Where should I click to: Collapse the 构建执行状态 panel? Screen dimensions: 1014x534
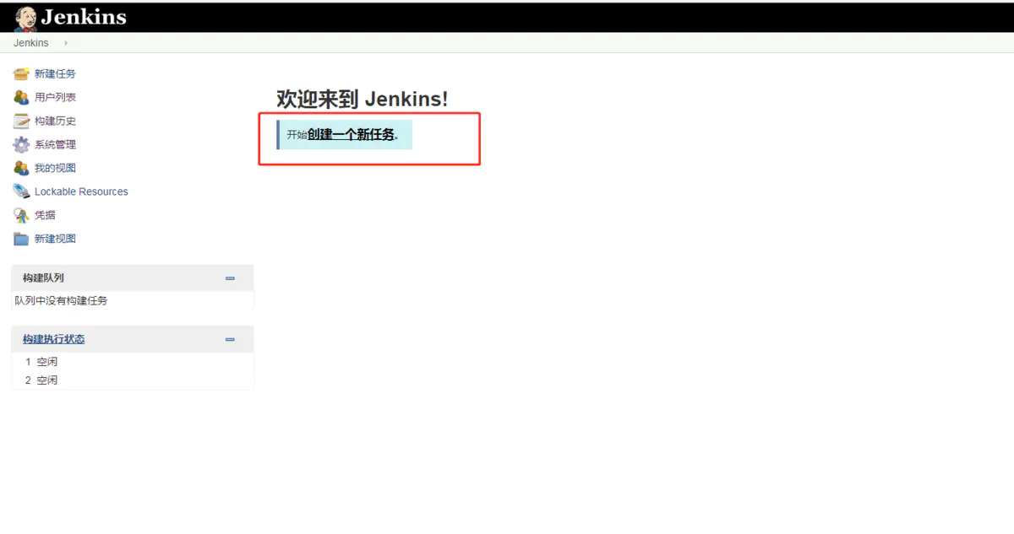coord(230,339)
